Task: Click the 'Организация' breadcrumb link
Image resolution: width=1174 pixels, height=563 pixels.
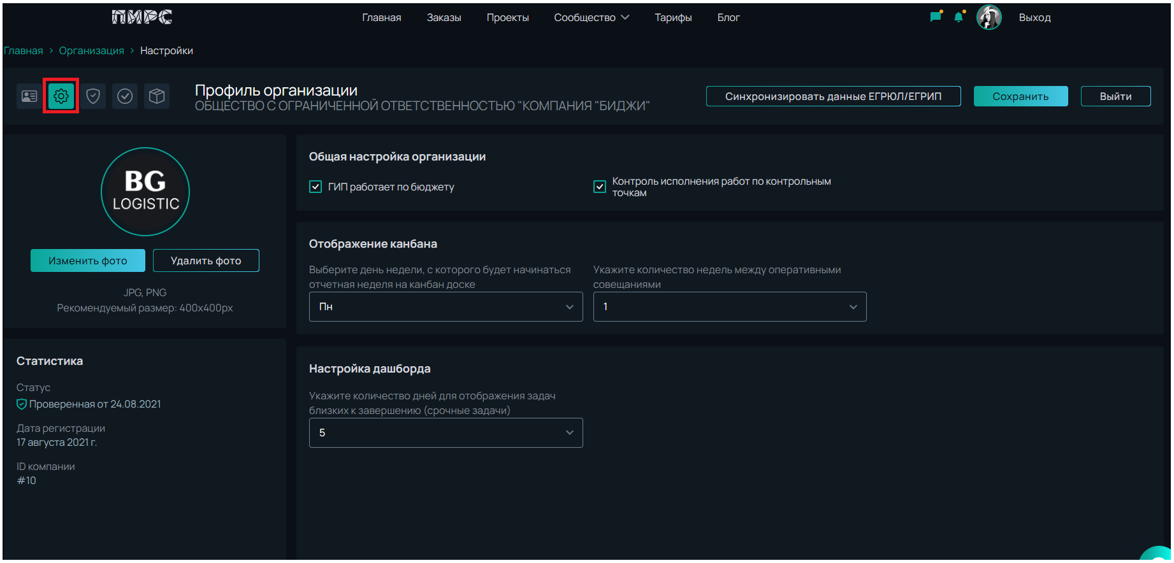Action: [x=92, y=51]
